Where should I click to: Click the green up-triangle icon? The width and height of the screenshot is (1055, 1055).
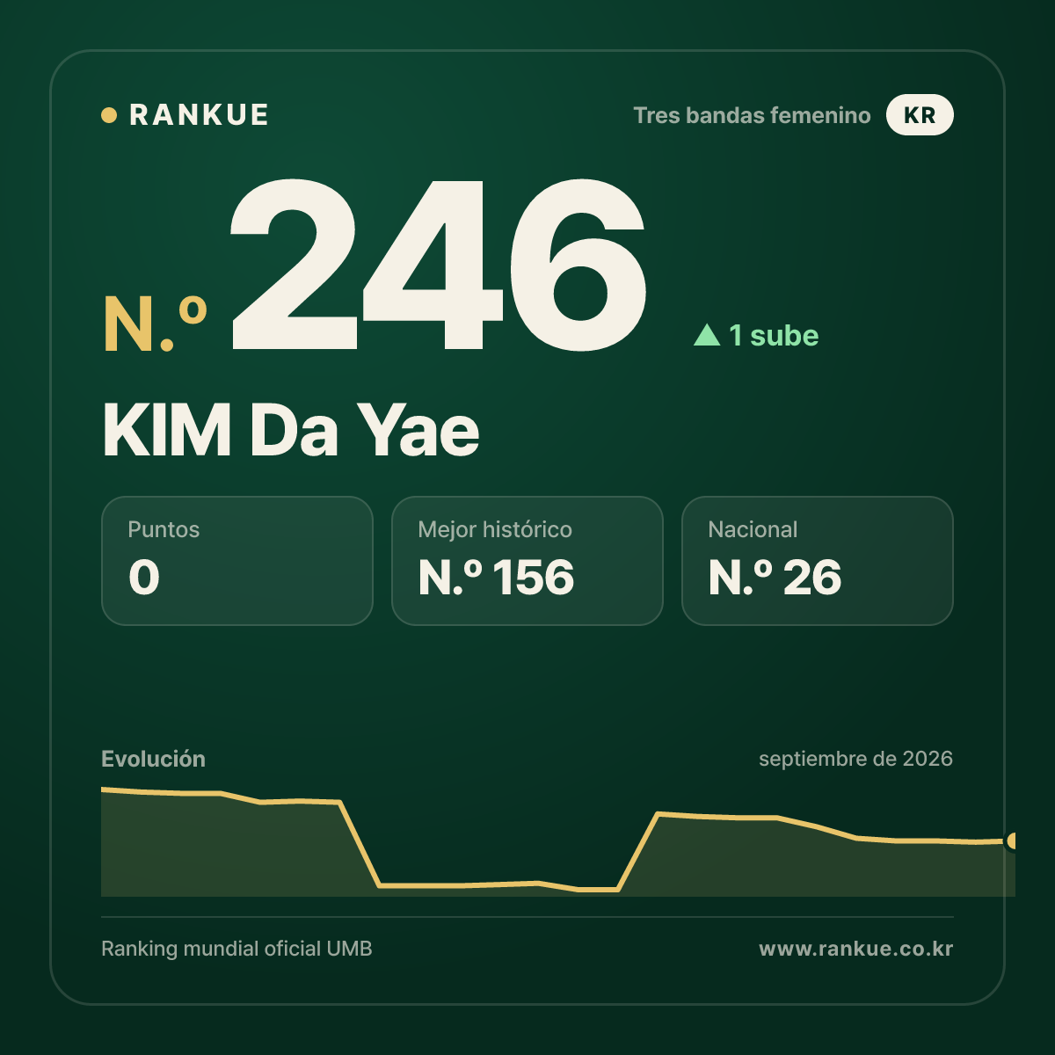(707, 334)
